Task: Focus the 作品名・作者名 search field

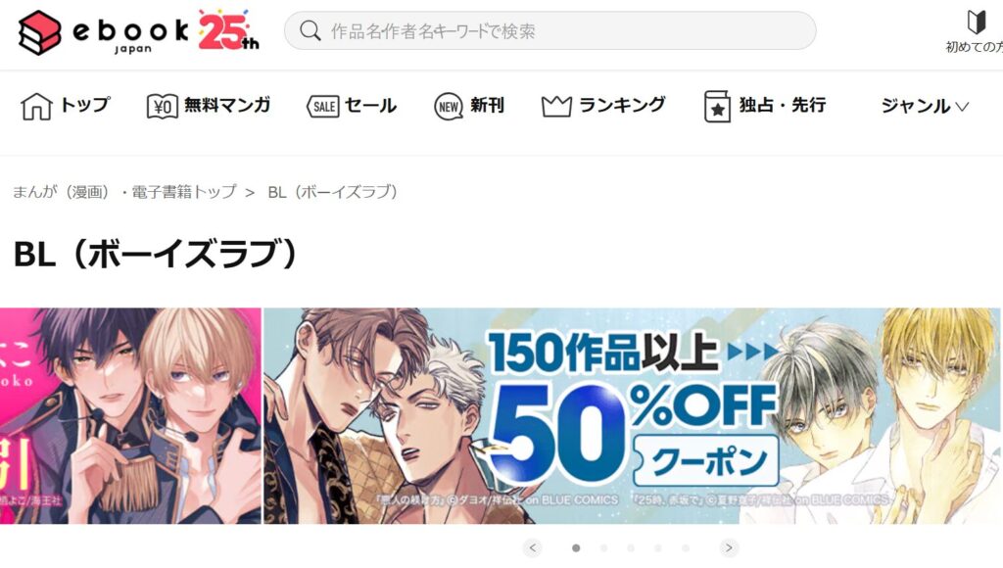Action: point(550,30)
